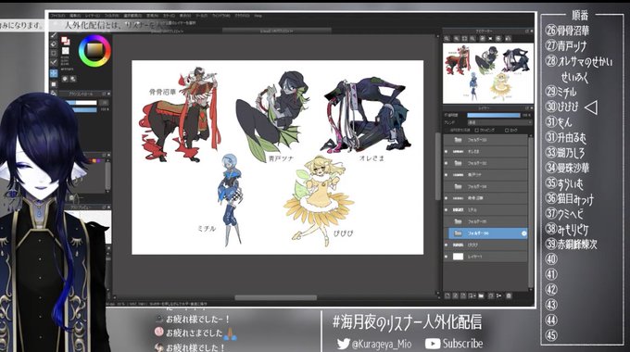630x352 pixels.
Task: Toggle visibility of レイヤー1 layer
Action: [446, 257]
